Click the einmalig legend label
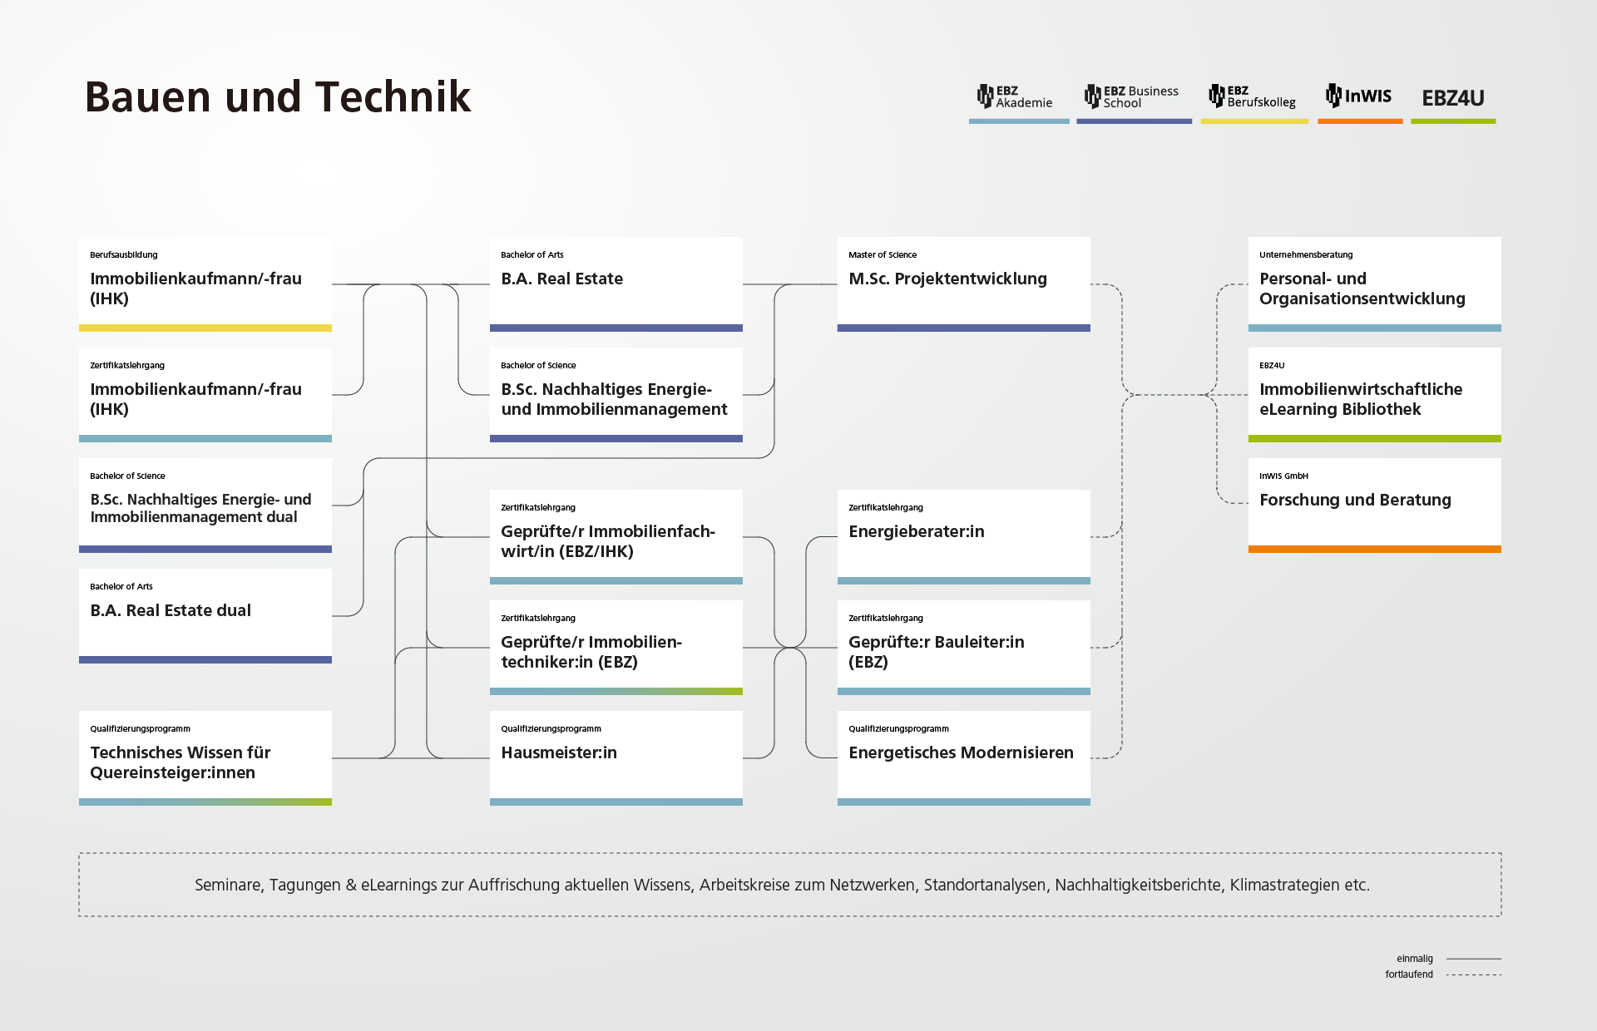This screenshot has height=1031, width=1597. [1415, 959]
